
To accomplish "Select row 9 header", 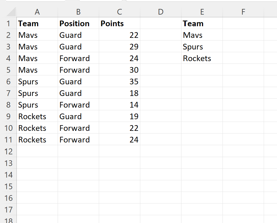I will click(x=8, y=117).
